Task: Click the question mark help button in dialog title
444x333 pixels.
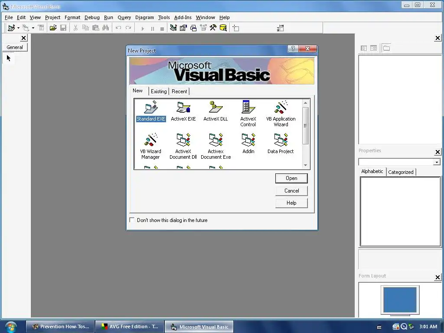Action: (x=293, y=49)
